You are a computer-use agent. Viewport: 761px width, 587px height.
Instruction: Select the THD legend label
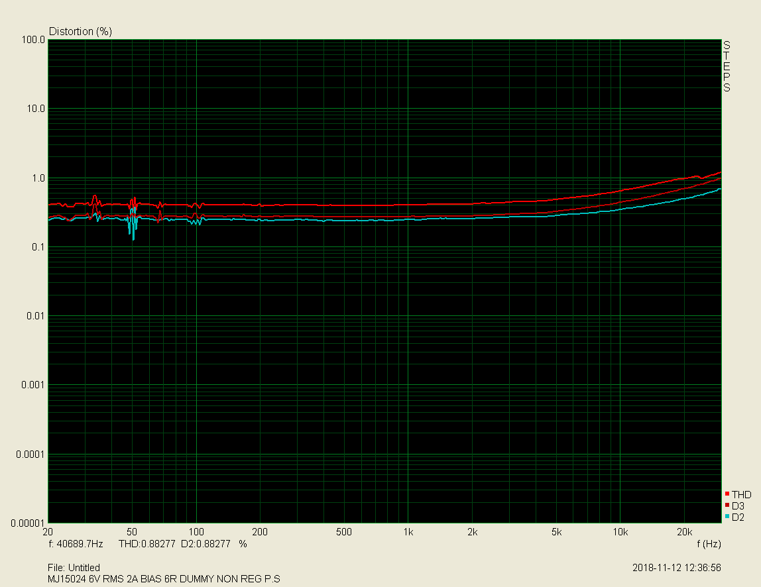(x=741, y=494)
